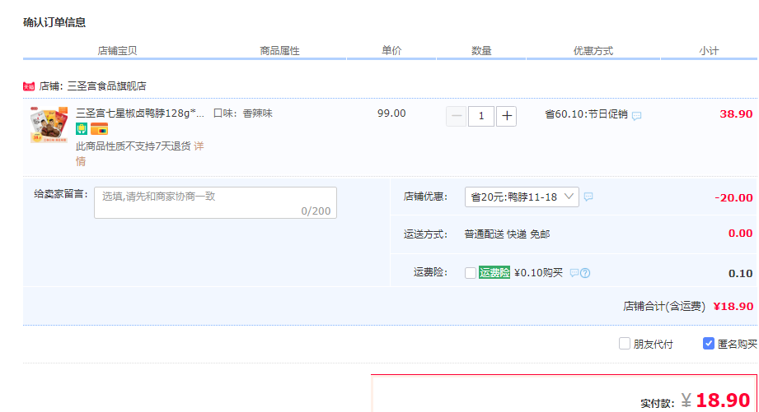Image resolution: width=759 pixels, height=412 pixels.
Task: Open the green guarantee badge icon
Action: (82, 129)
